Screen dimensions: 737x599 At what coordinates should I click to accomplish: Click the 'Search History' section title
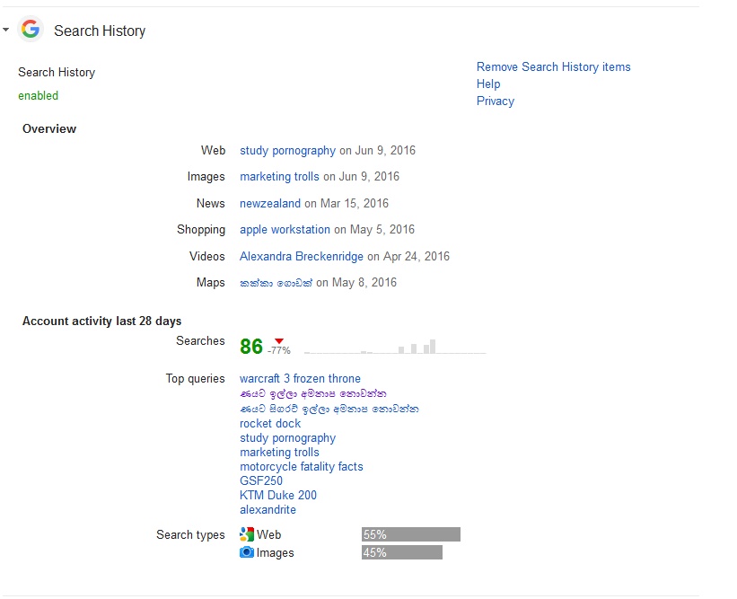click(x=100, y=31)
